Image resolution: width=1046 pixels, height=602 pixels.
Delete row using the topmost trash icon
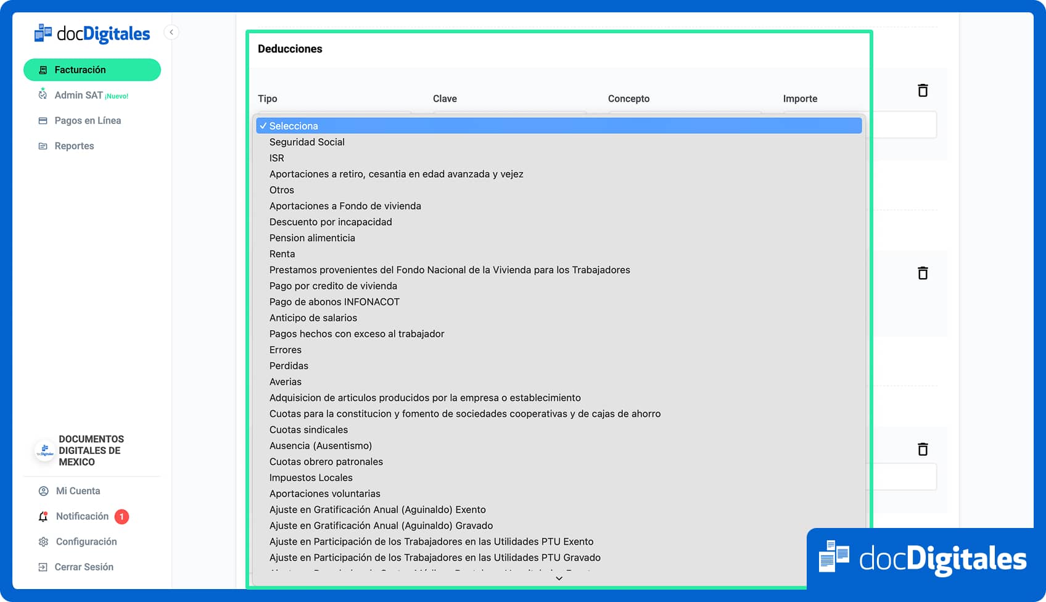point(923,91)
